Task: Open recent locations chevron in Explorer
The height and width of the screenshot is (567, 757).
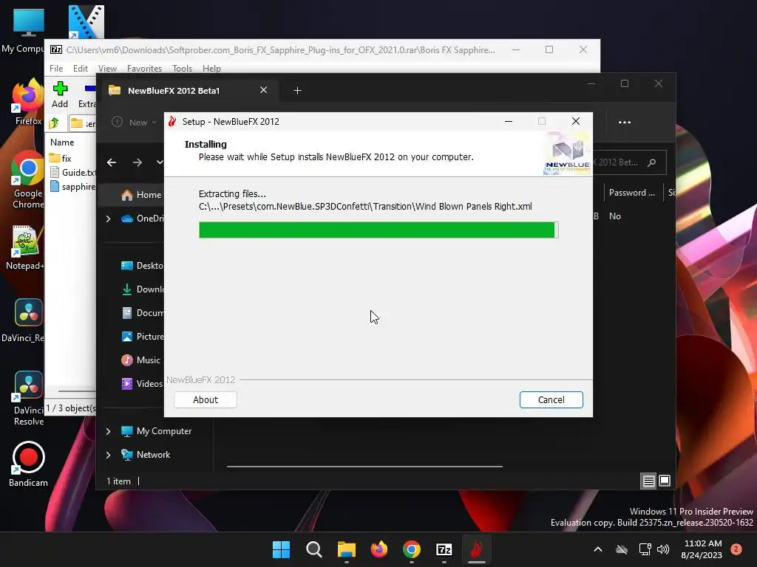Action: tap(160, 162)
